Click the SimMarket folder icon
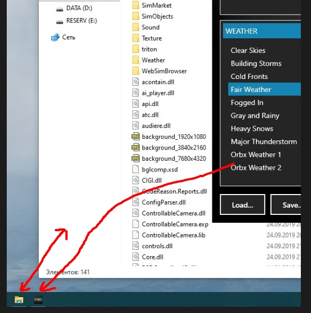Image resolution: width=311 pixels, height=313 pixels. [136, 6]
